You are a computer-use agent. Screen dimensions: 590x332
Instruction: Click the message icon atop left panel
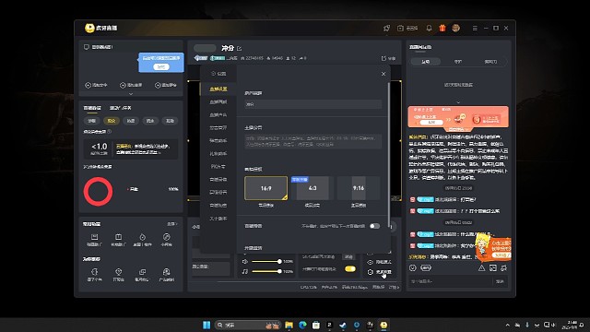pyautogui.click(x=87, y=47)
